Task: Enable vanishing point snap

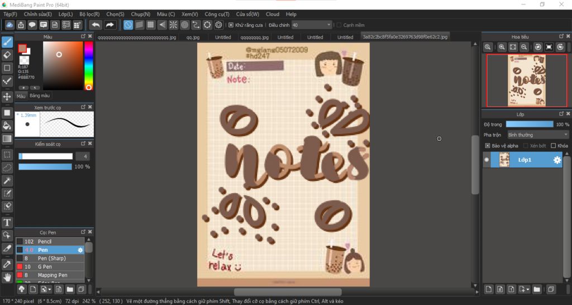Action: (x=162, y=25)
